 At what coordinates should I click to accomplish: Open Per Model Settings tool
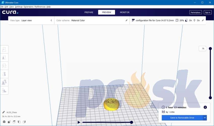tap(4, 82)
